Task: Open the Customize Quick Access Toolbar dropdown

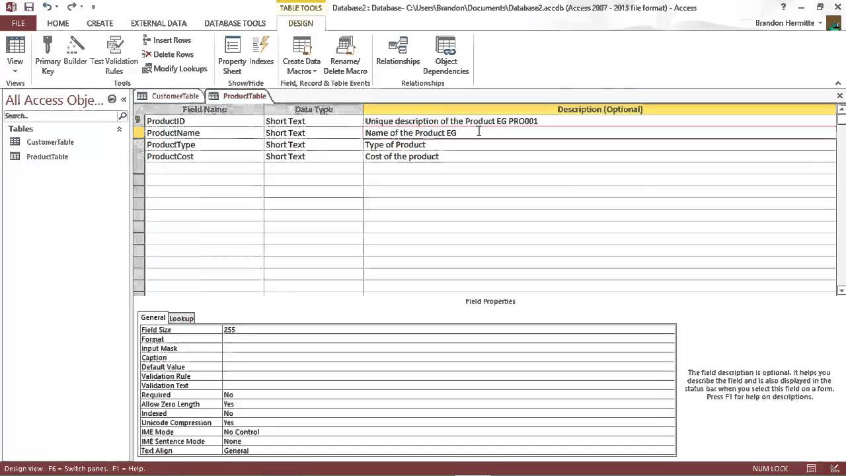Action: pos(93,7)
